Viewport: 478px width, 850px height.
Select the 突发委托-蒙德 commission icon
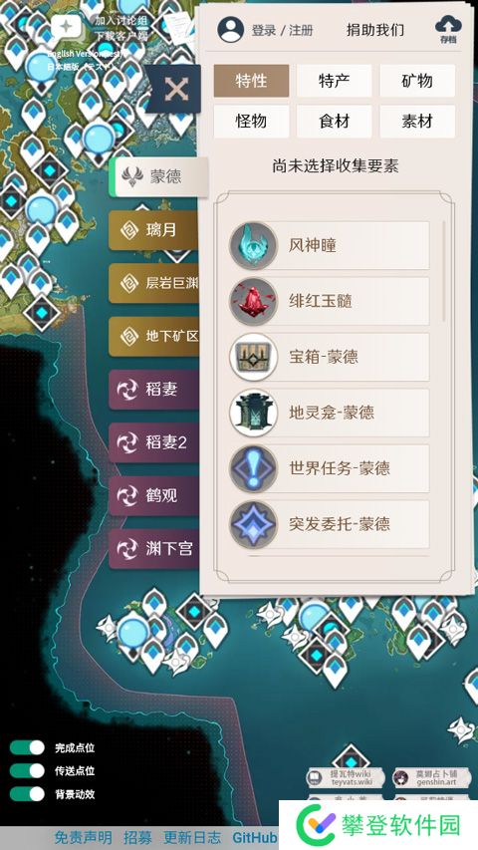tap(253, 524)
